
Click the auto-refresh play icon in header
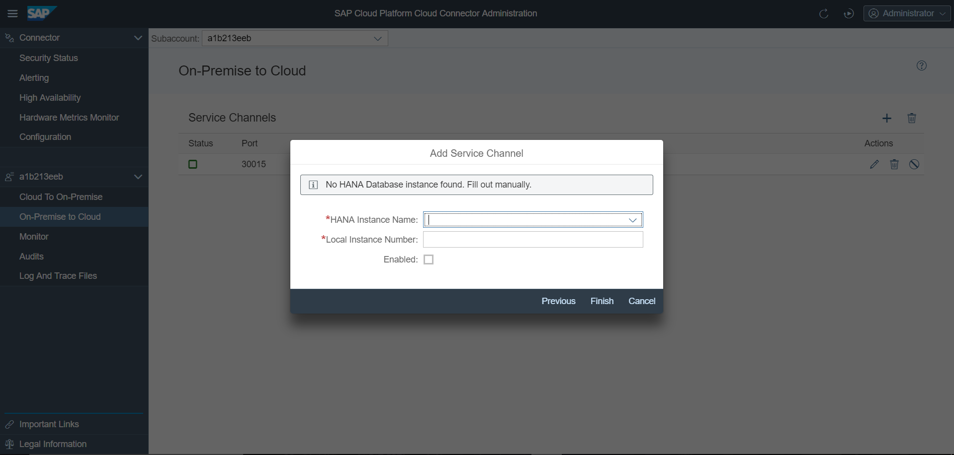point(849,14)
